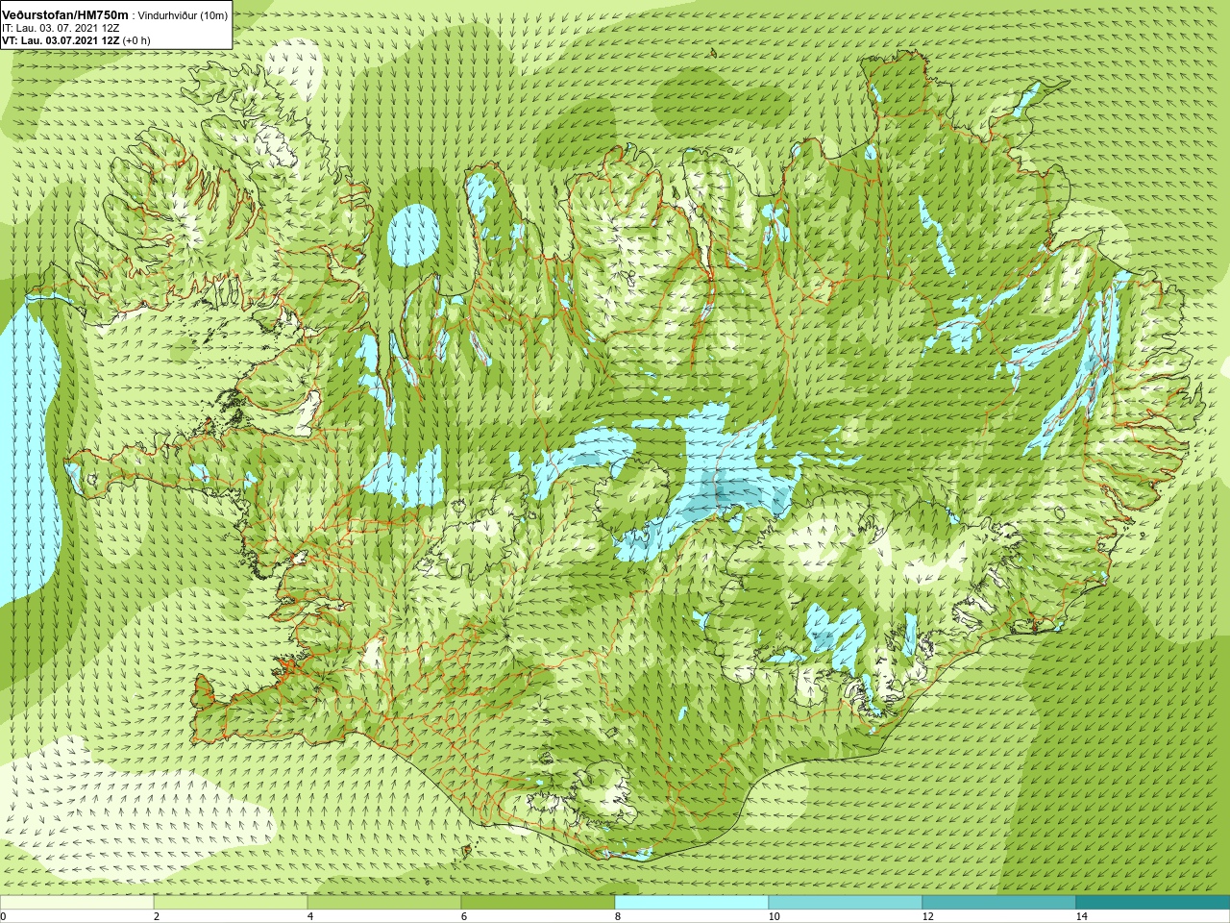The image size is (1230, 923).
Task: Click the legend scale label "6"
Action: [x=464, y=917]
